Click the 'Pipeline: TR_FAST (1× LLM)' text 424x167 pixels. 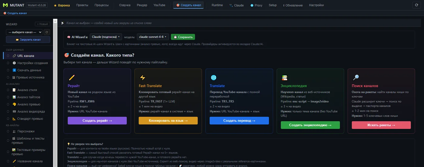click(157, 101)
